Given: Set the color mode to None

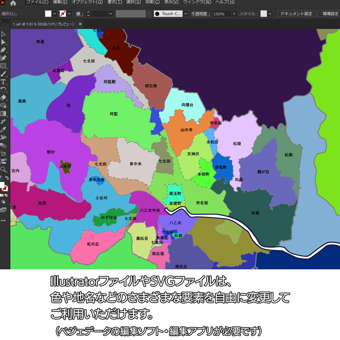Looking at the screenshot, I should tap(6, 195).
